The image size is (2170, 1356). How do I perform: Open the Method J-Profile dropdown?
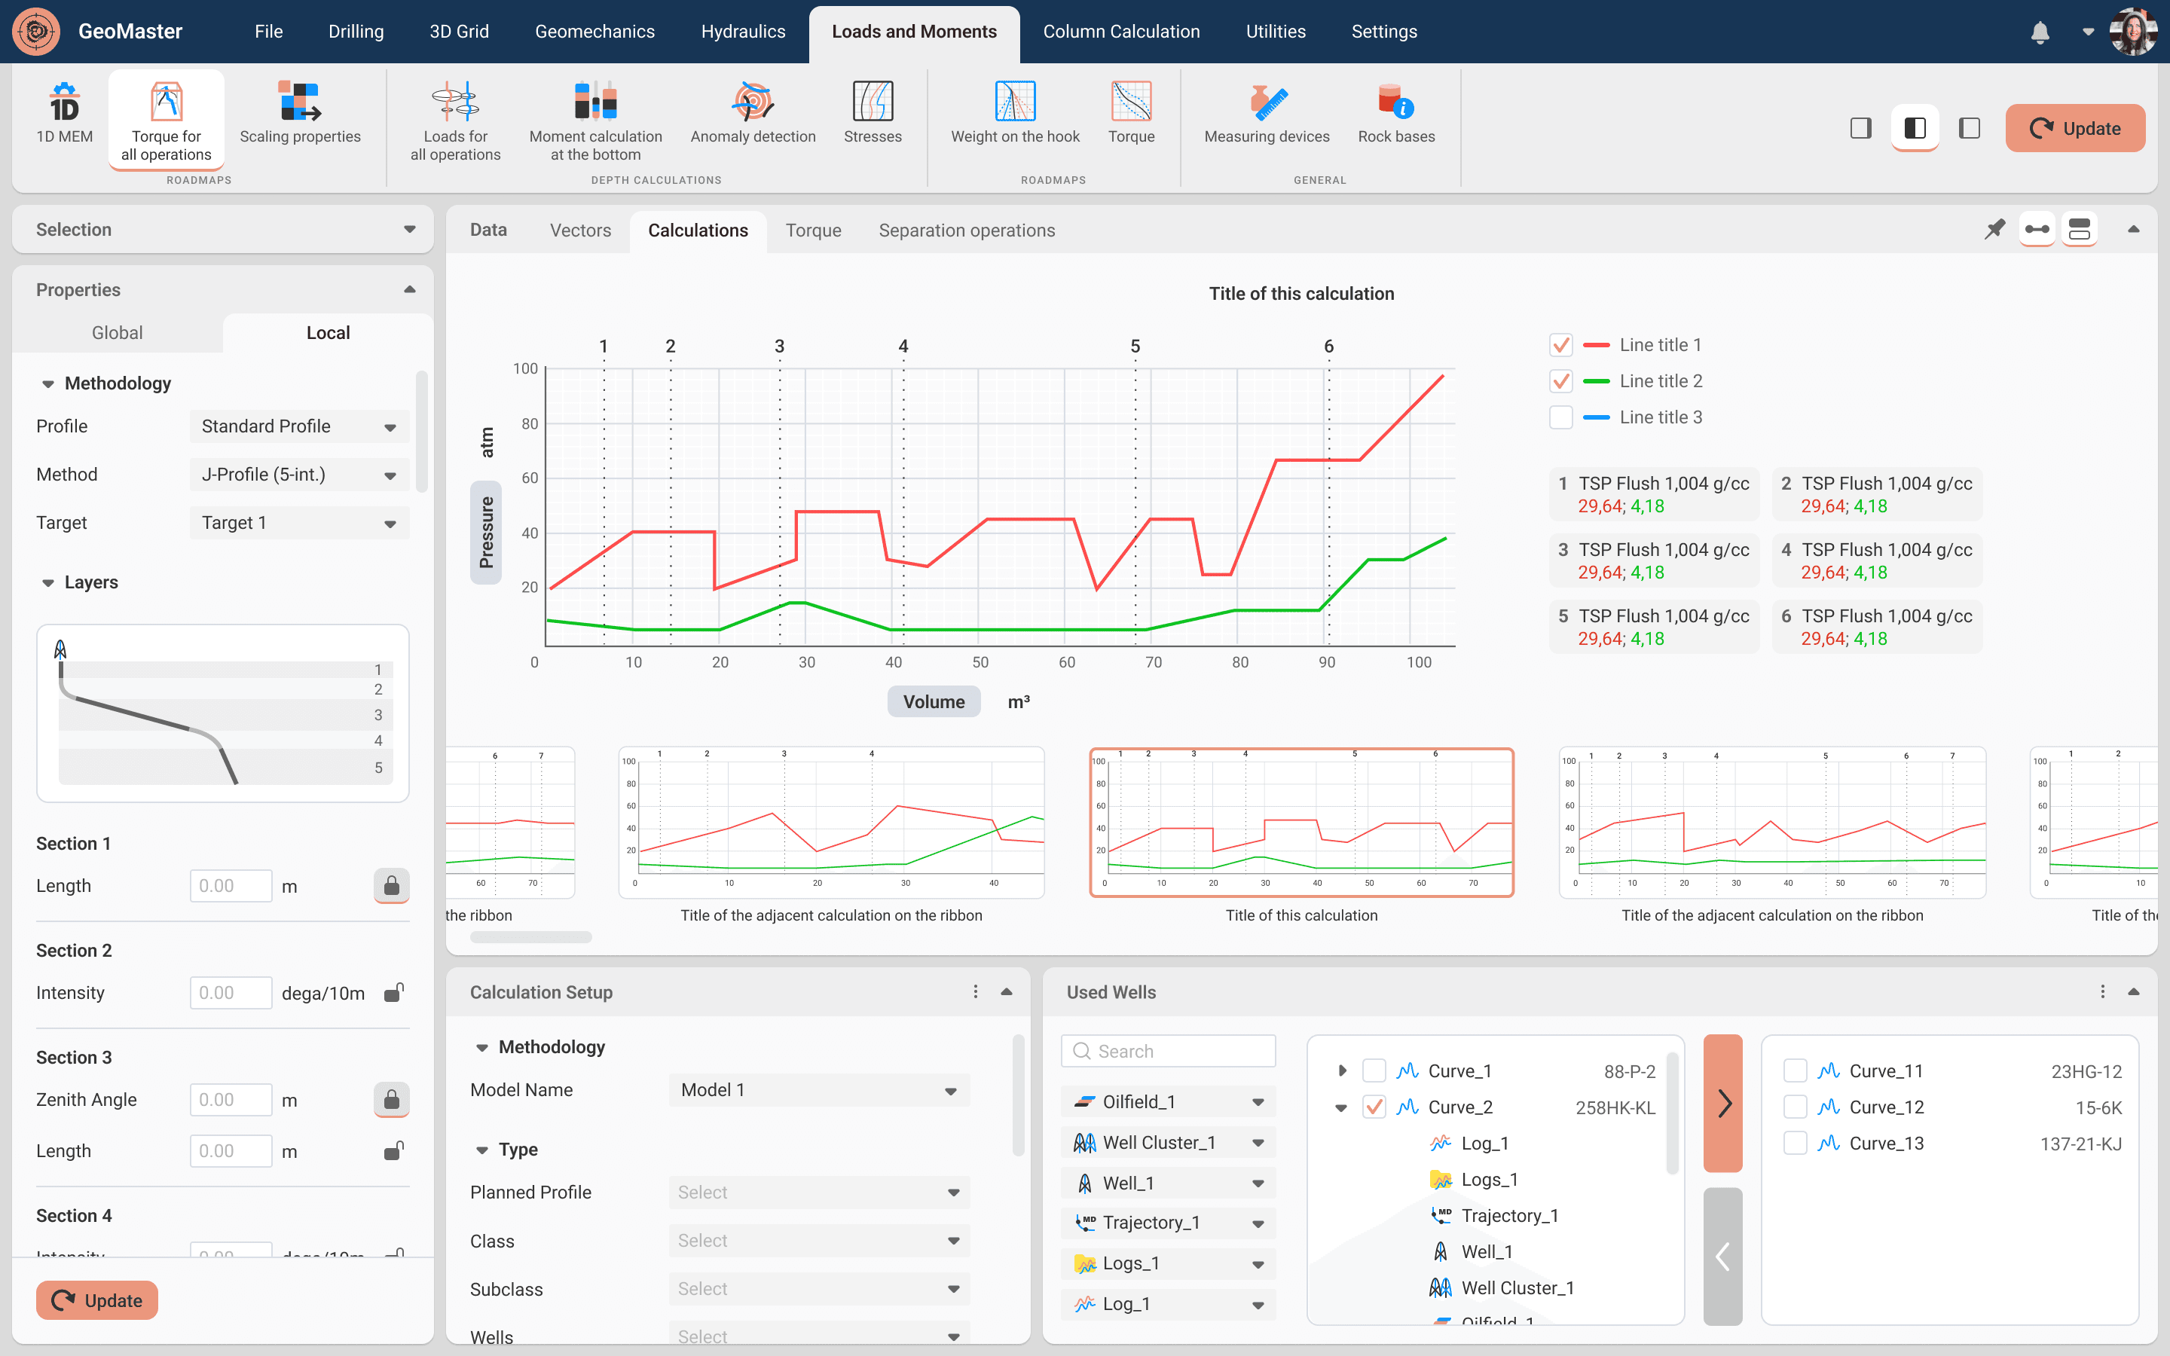(x=299, y=475)
